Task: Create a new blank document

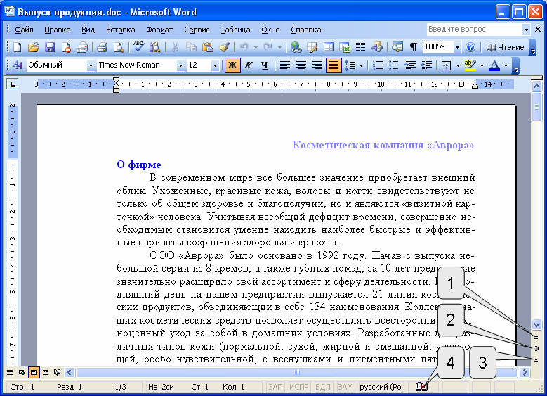Action: (17, 47)
